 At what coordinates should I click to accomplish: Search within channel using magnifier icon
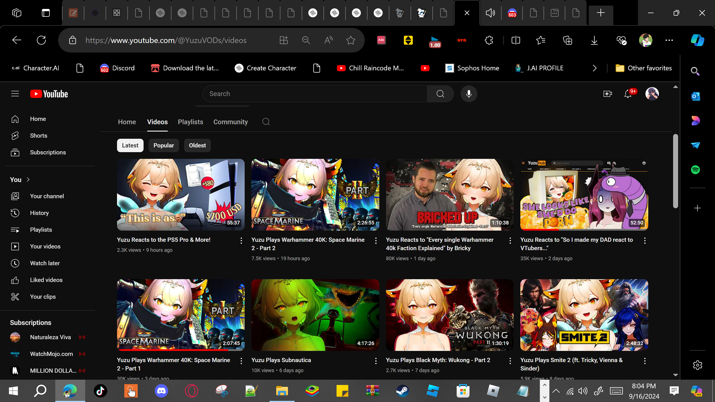(266, 122)
